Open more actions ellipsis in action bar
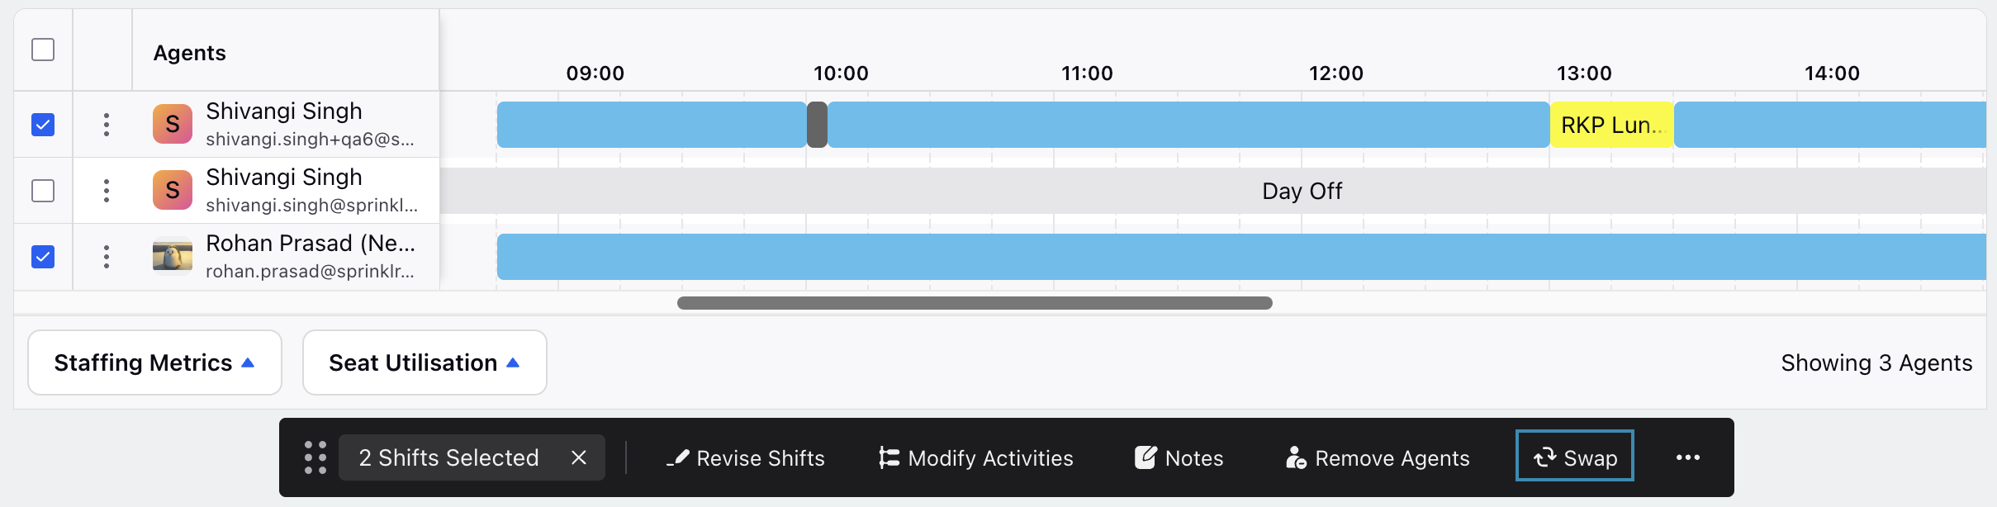Screen dimensions: 1997x507 tap(1688, 457)
